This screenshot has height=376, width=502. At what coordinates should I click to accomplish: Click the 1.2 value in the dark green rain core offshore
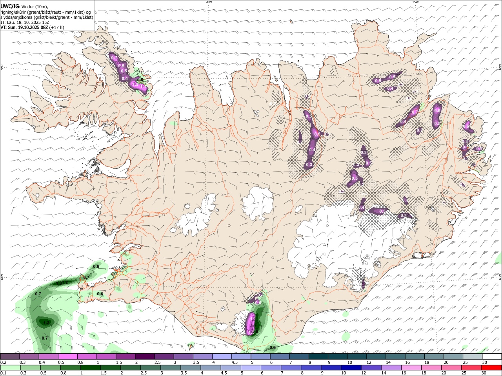[x=47, y=323]
